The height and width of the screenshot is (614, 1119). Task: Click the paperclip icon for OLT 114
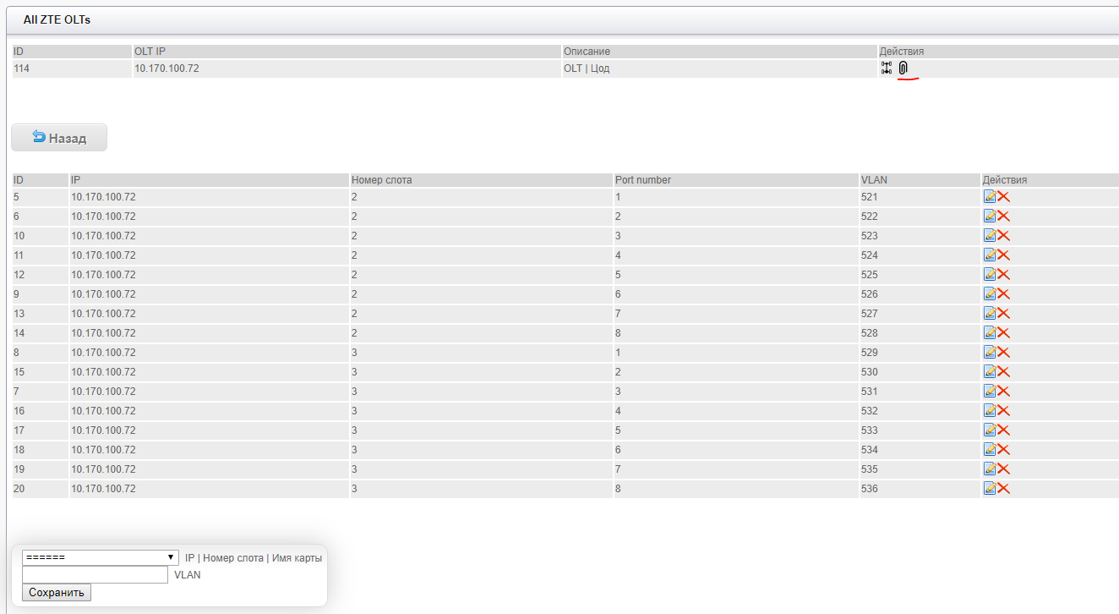903,69
